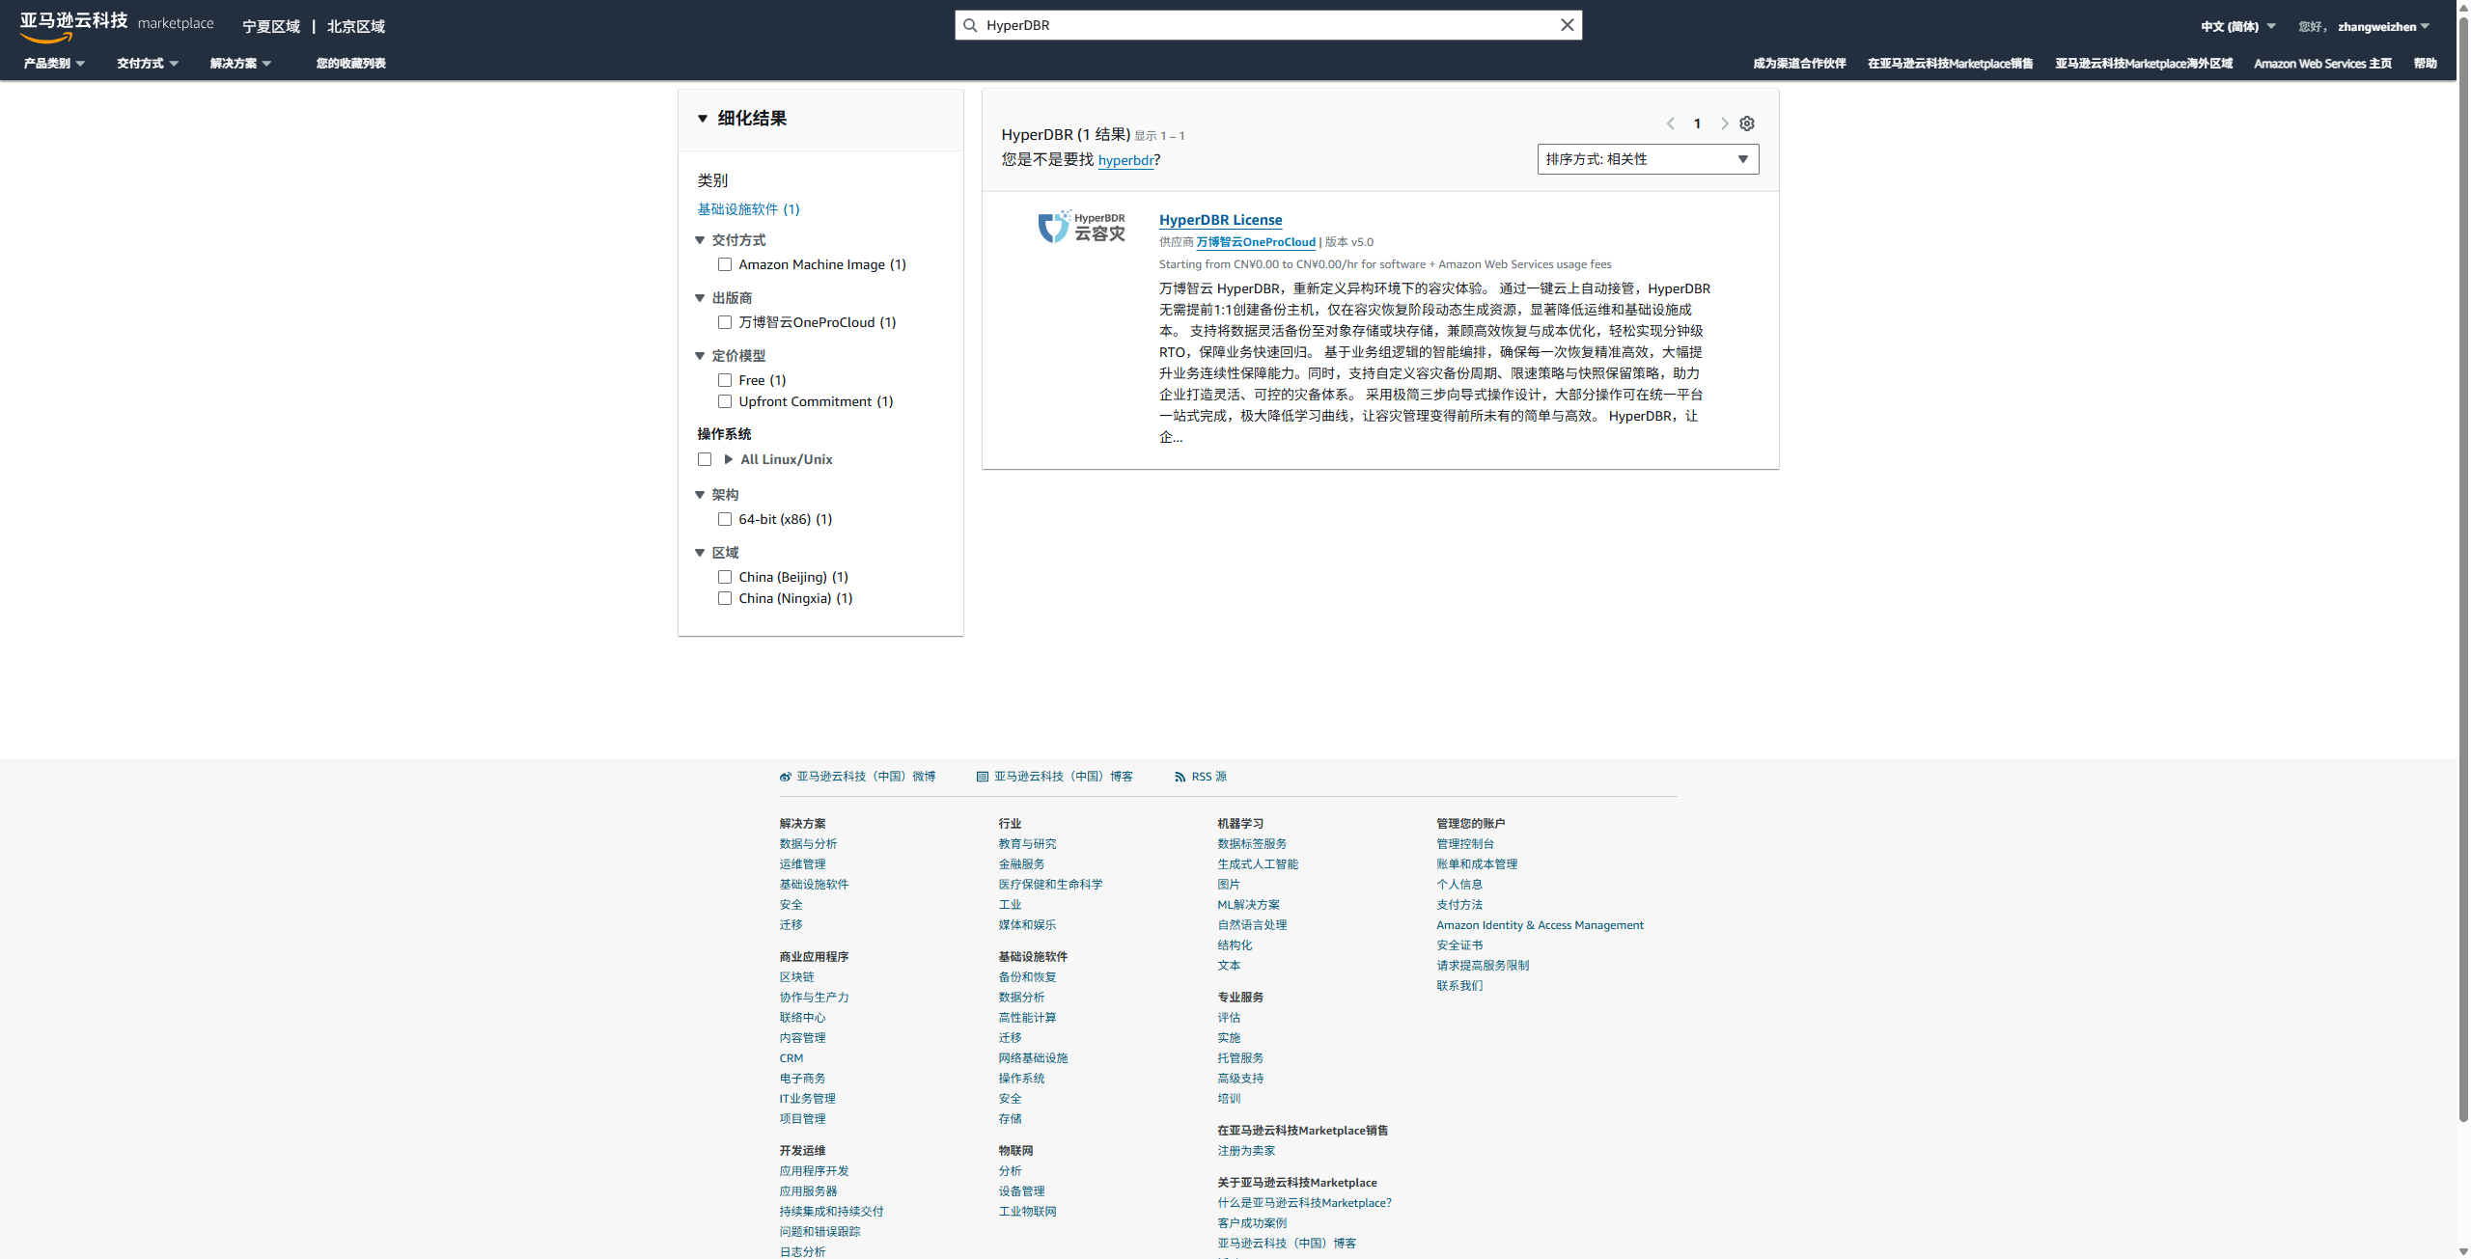2471x1259 pixels.
Task: Open the 中文 (简体) language dropdown
Action: click(2237, 26)
